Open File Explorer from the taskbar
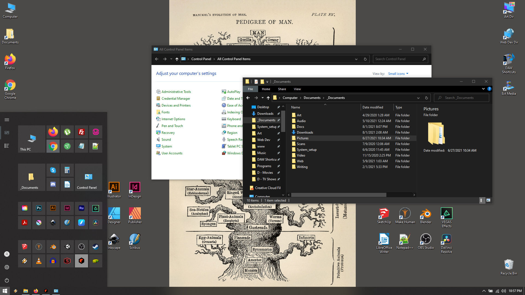The width and height of the screenshot is (525, 295). click(25, 291)
